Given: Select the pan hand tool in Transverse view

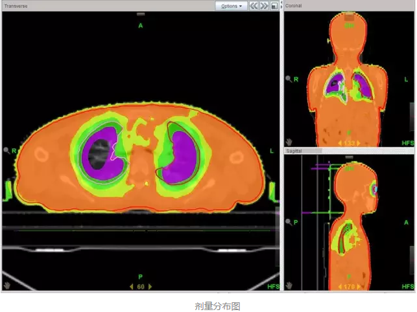Looking at the screenshot, I should coord(7,285).
